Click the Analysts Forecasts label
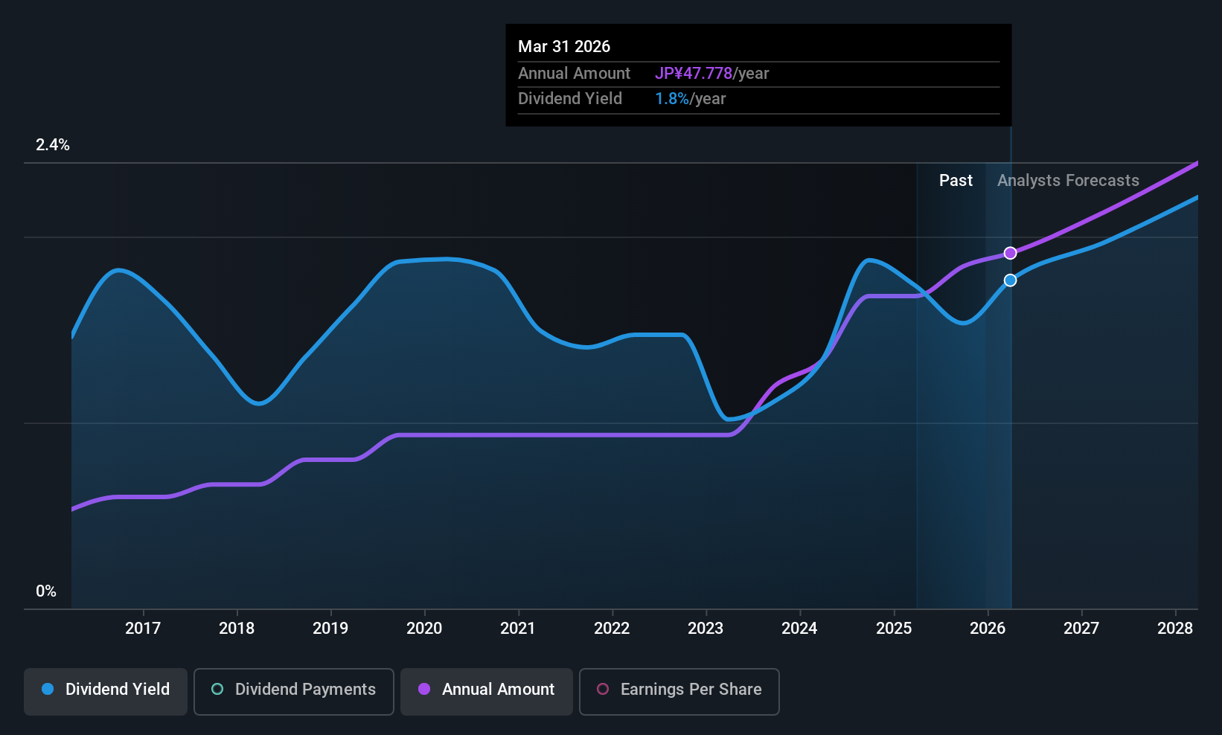Image resolution: width=1222 pixels, height=735 pixels. 1068,181
